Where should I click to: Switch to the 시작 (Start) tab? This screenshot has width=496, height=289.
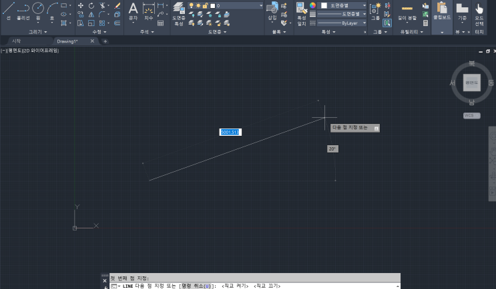[x=17, y=41]
